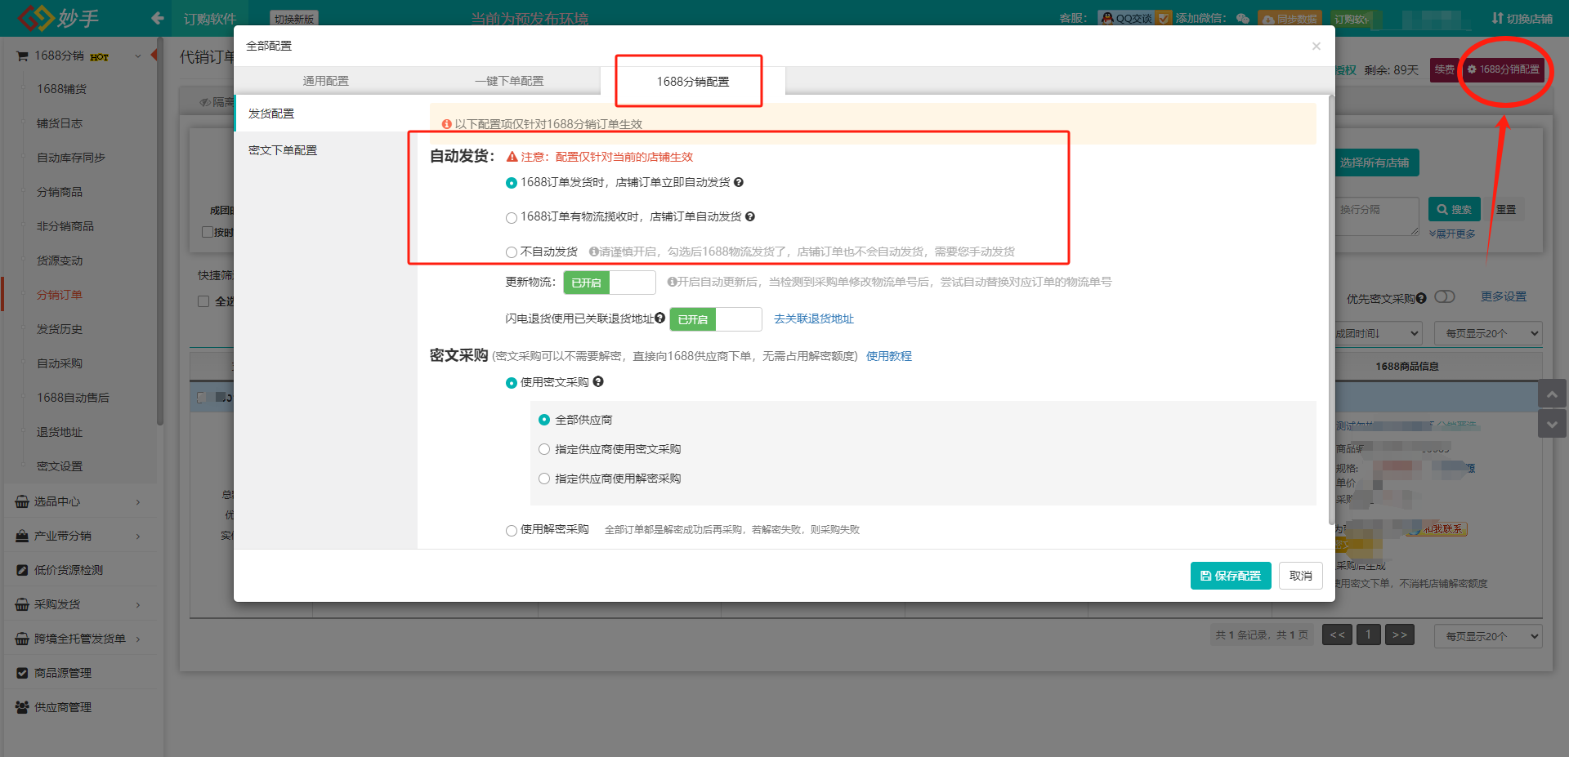Viewport: 1569px width, 757px height.
Task: Click help icon beside 使用密文采购
Action: click(598, 381)
